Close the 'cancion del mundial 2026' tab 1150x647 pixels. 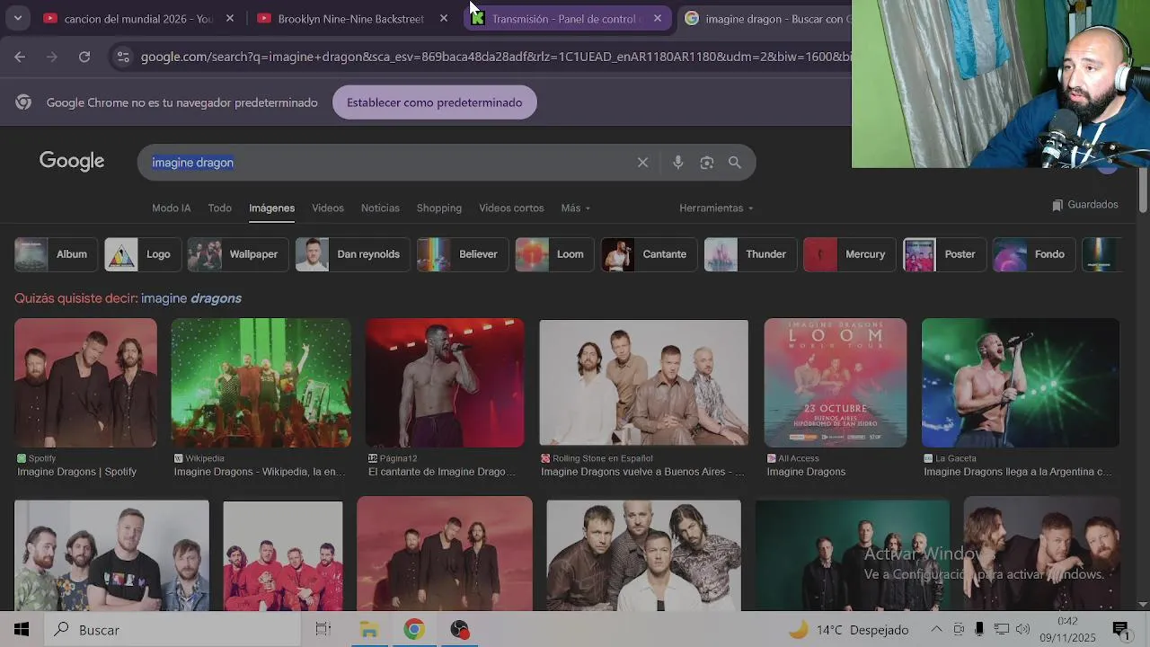pos(230,18)
